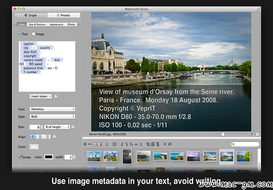This screenshot has width=273, height=190.
Task: Rotate image right with second rotate arrow
Action: (127, 144)
